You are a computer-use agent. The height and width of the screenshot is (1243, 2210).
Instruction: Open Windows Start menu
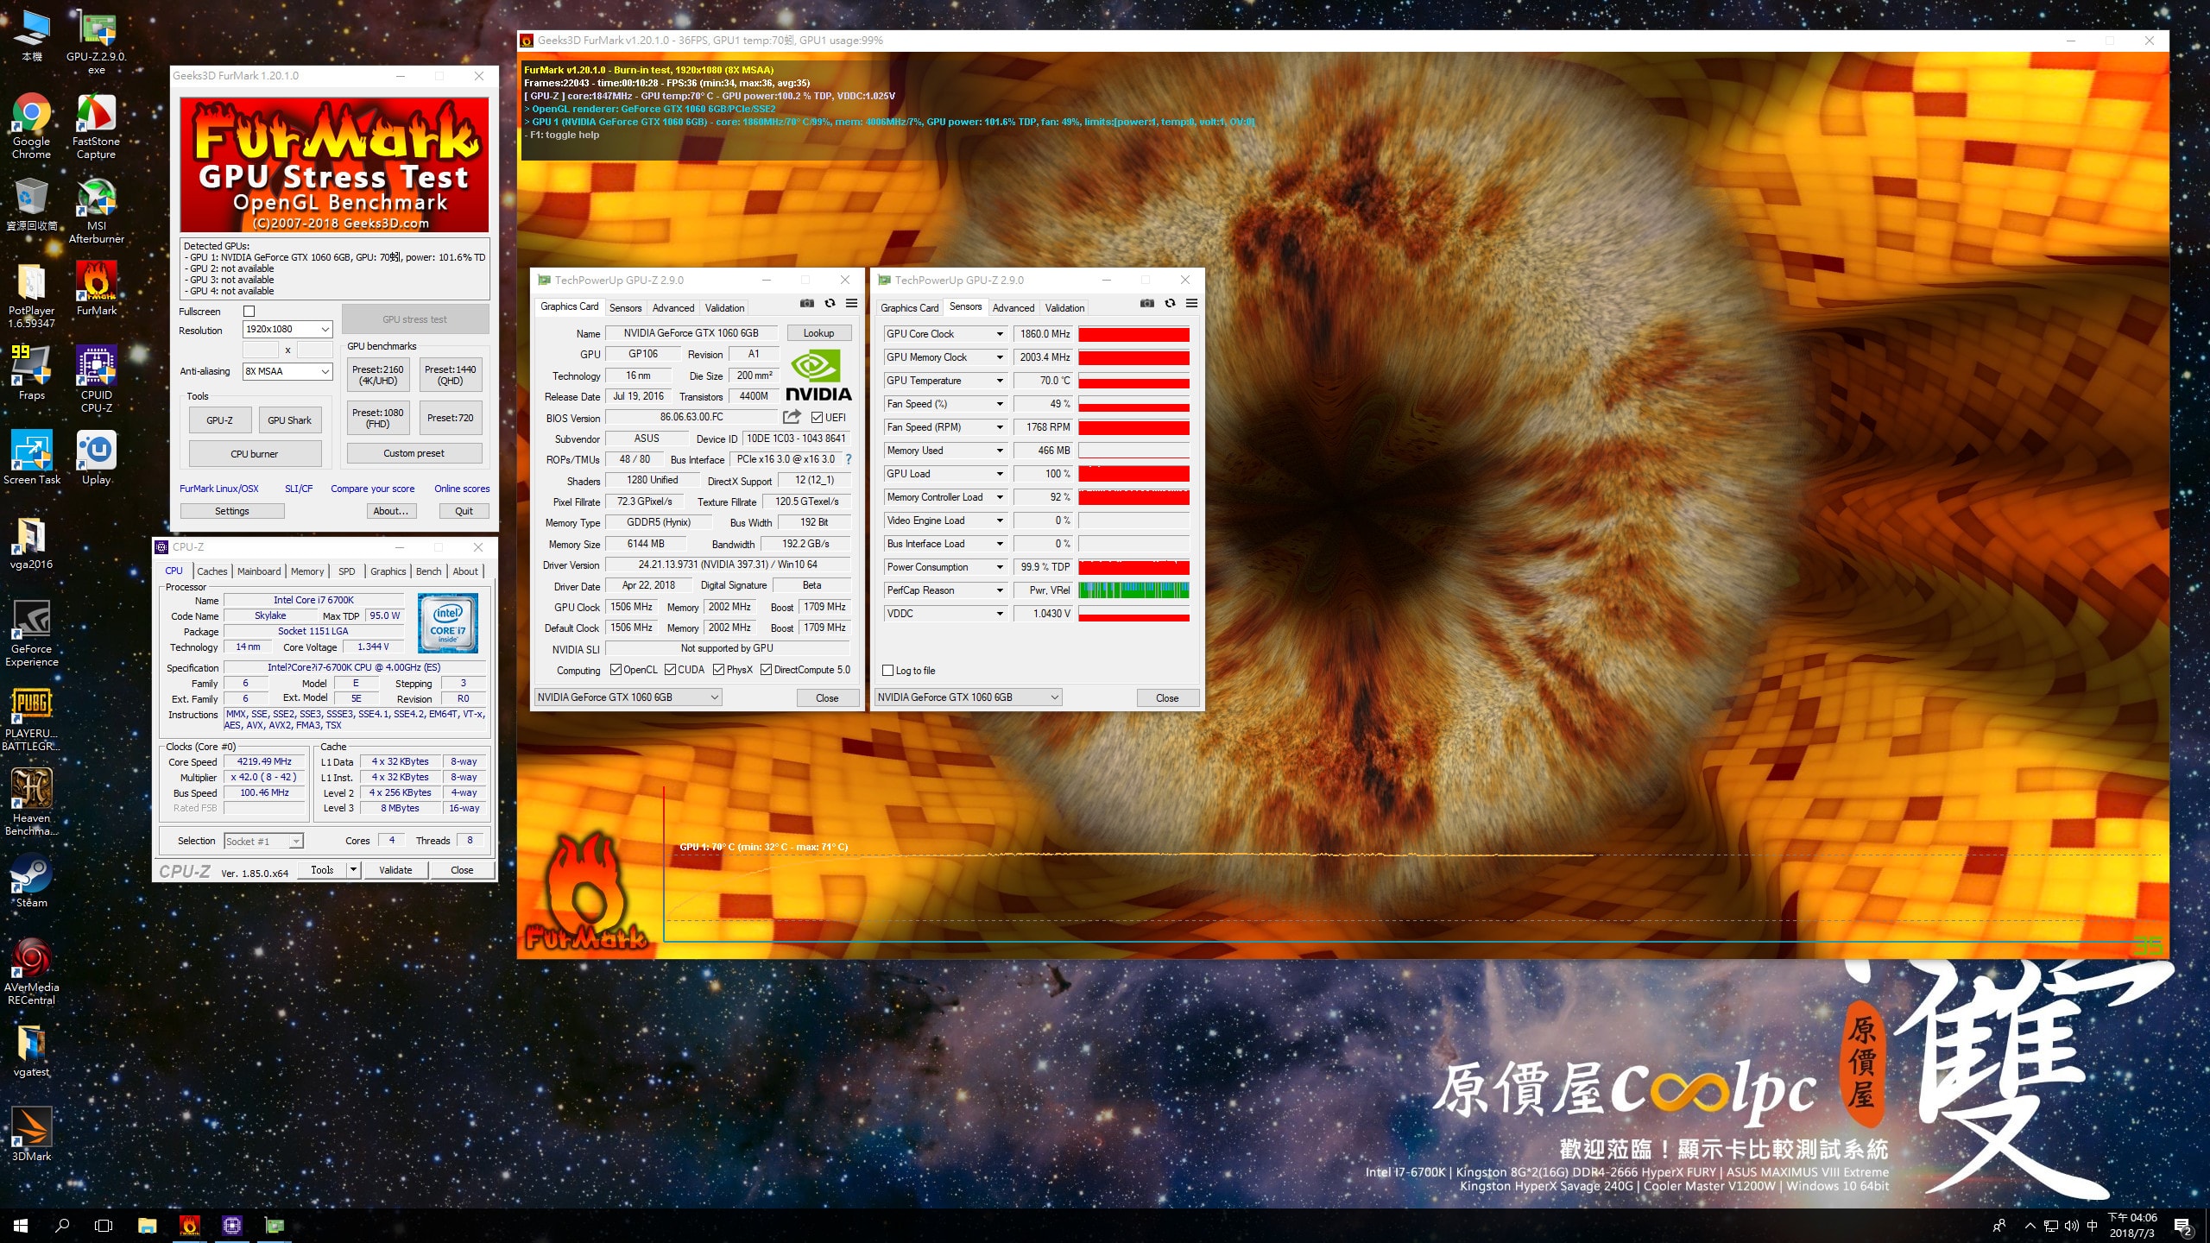click(21, 1225)
